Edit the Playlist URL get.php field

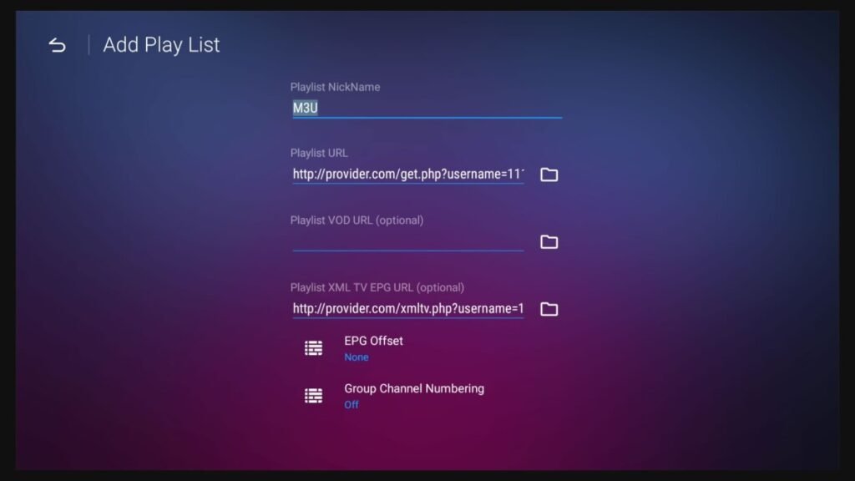point(407,175)
